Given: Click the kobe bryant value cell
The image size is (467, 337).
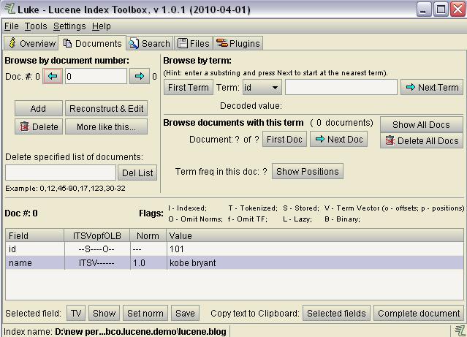Looking at the screenshot, I should [x=315, y=263].
